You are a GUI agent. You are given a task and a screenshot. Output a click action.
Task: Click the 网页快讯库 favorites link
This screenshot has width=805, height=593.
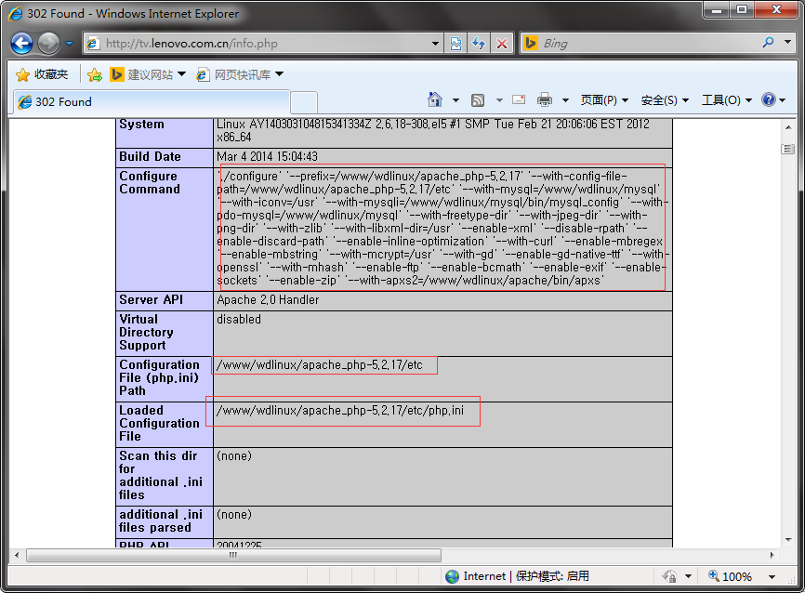coord(240,75)
